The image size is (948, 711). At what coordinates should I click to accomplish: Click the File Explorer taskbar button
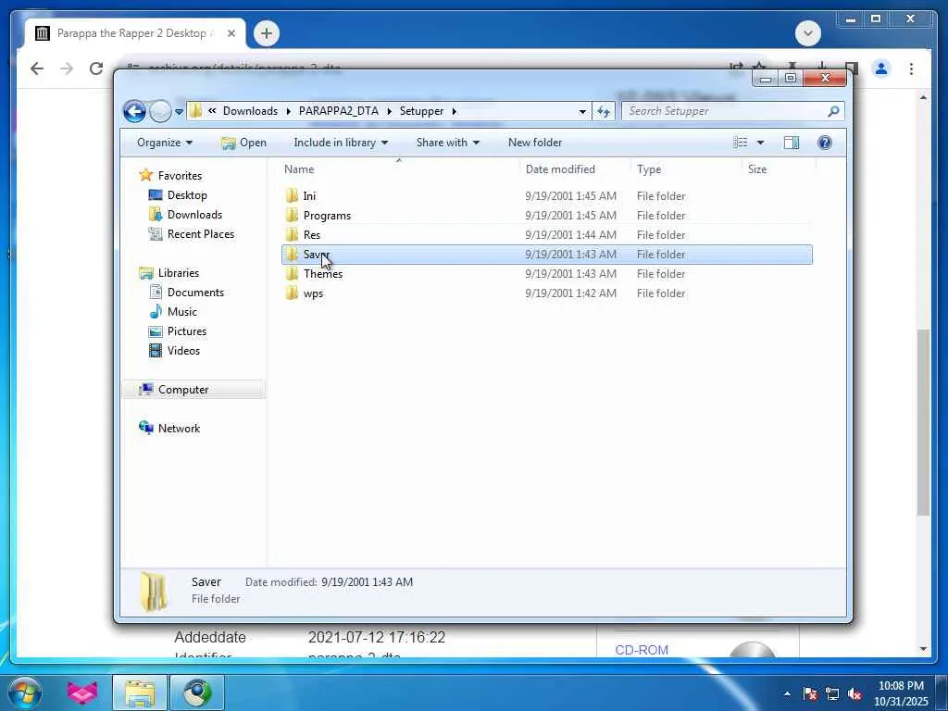tap(141, 692)
